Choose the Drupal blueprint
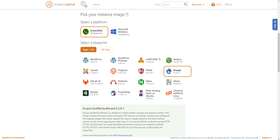This screenshot has height=140, width=280. tap(177, 71)
